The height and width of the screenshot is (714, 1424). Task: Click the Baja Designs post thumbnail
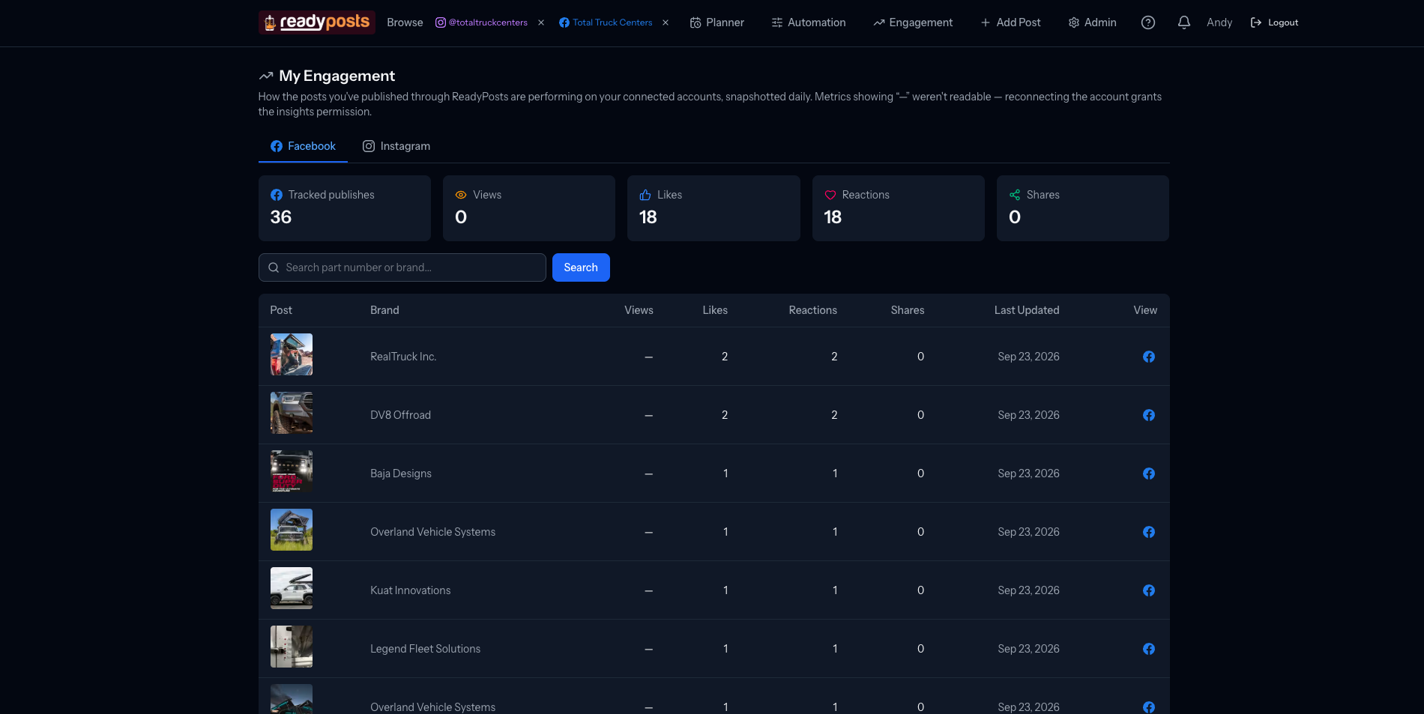(292, 471)
